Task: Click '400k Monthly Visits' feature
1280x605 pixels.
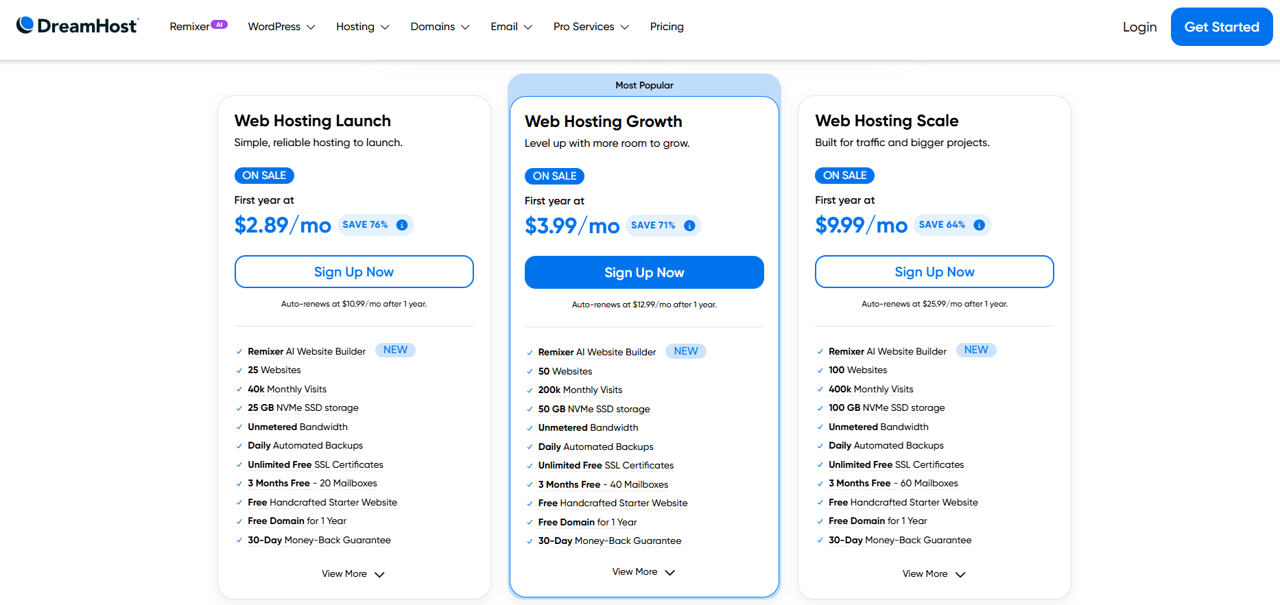Action: [x=870, y=389]
